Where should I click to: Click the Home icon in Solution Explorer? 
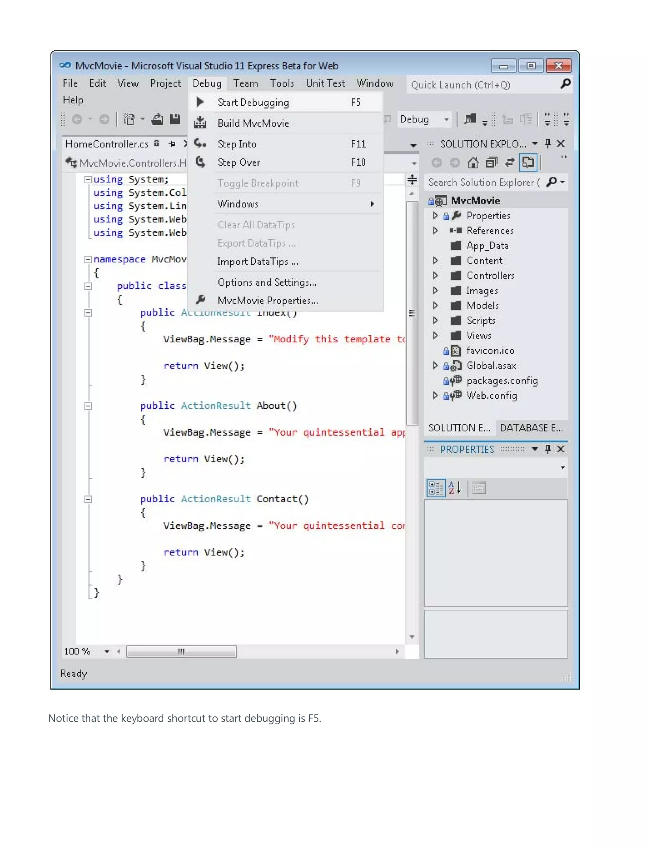pyautogui.click(x=473, y=162)
